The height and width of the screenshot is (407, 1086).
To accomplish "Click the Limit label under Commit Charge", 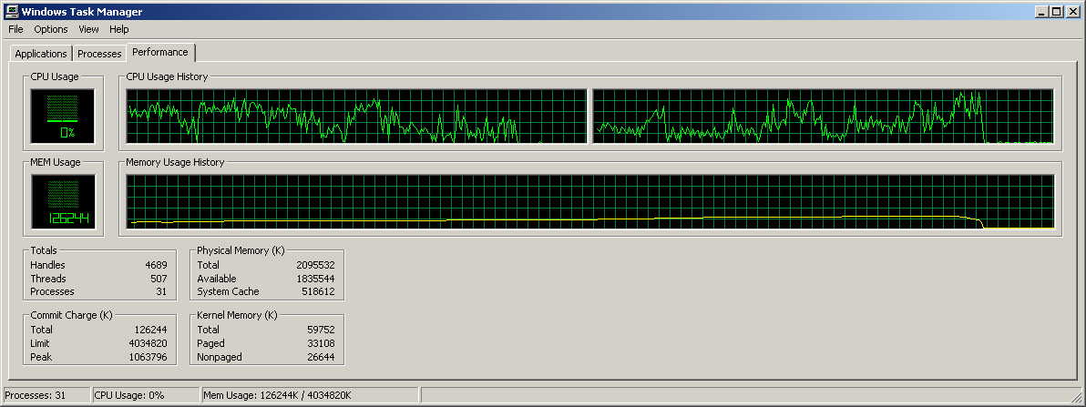I will pyautogui.click(x=40, y=344).
